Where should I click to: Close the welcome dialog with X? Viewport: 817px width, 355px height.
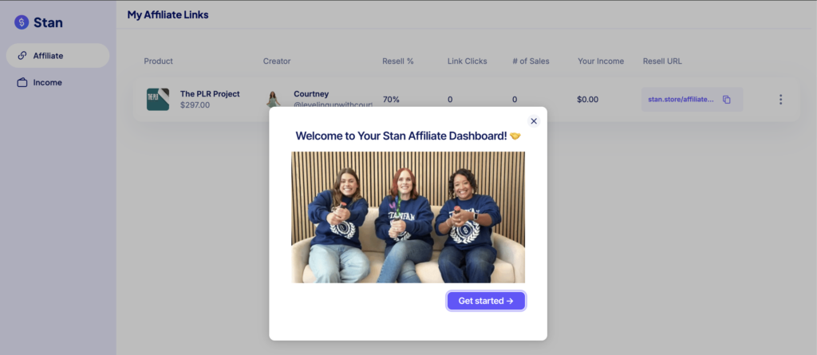534,121
